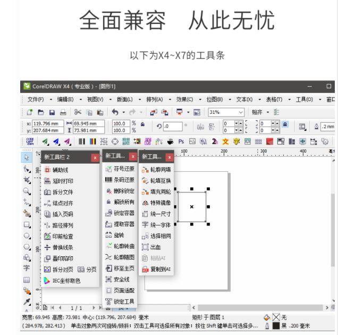Click the no-fill X swatch
Image resolution: width=338 pixels, height=335 pixels.
pos(276,317)
